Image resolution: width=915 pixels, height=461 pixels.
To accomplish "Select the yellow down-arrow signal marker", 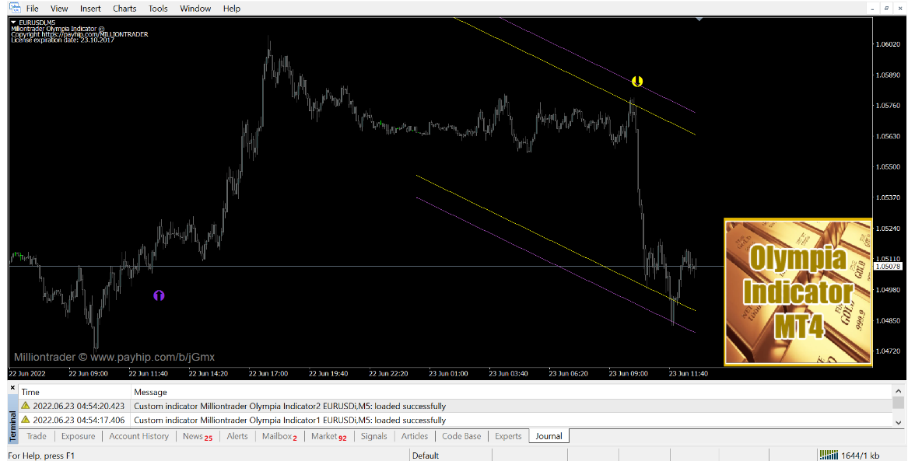I will pos(637,81).
